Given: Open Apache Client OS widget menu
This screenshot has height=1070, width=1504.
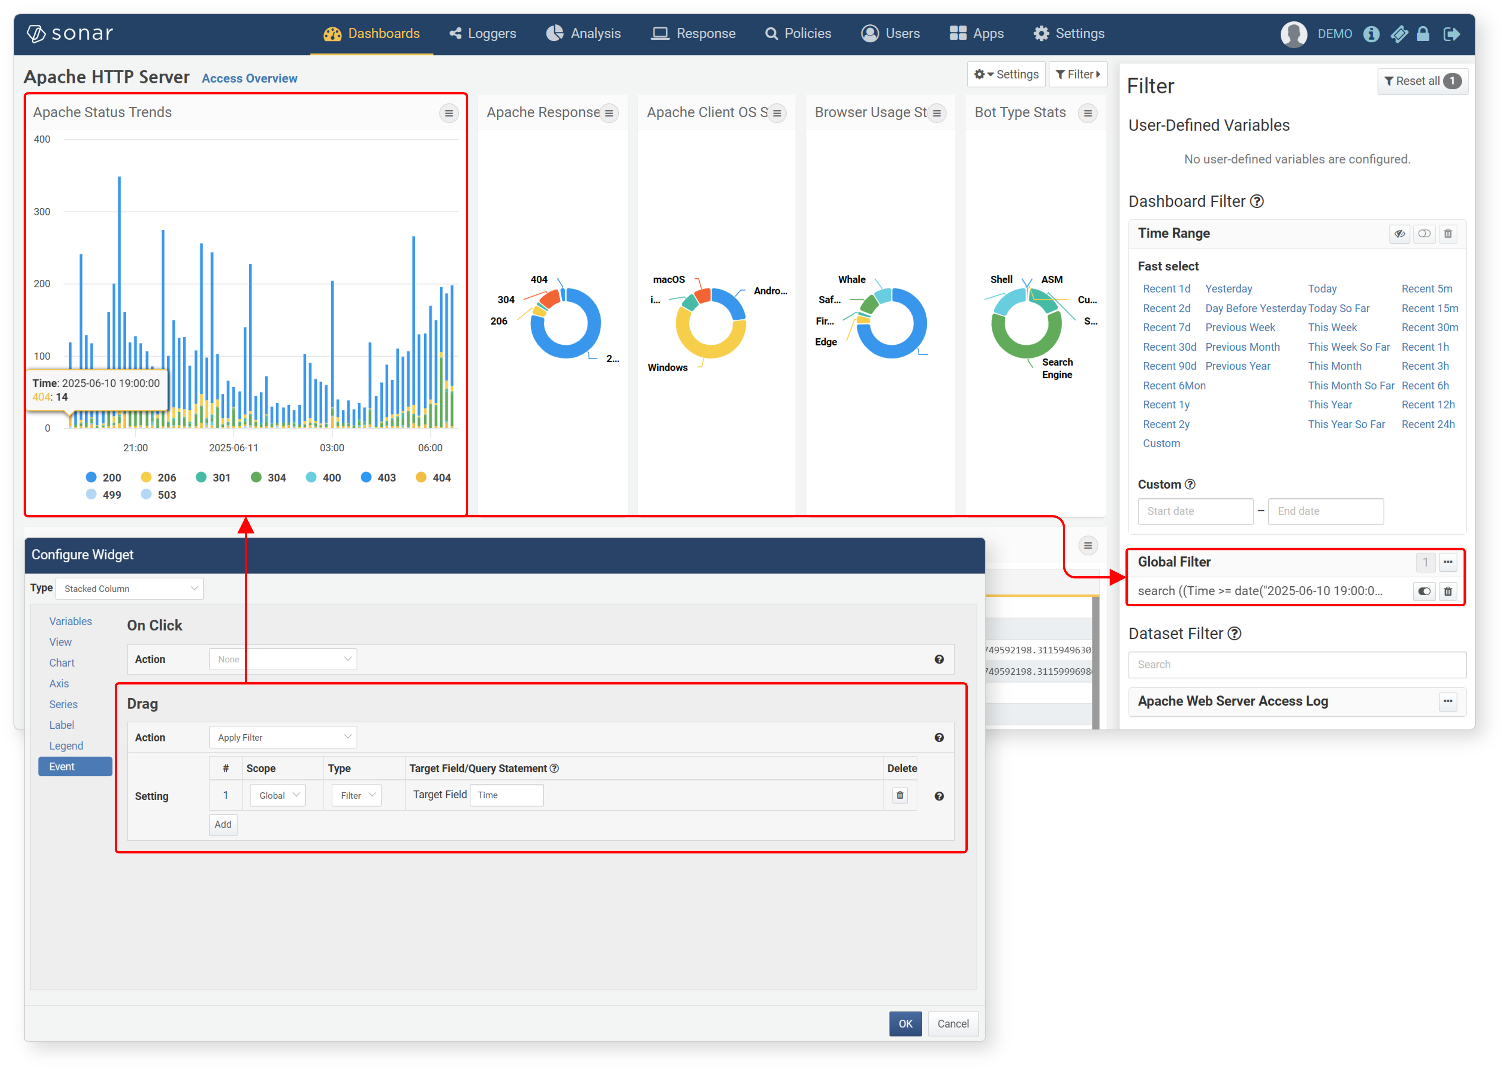Looking at the screenshot, I should pos(777,113).
